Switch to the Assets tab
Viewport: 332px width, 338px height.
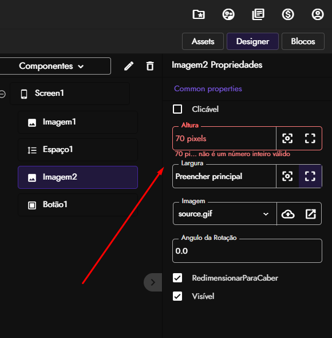pos(203,41)
